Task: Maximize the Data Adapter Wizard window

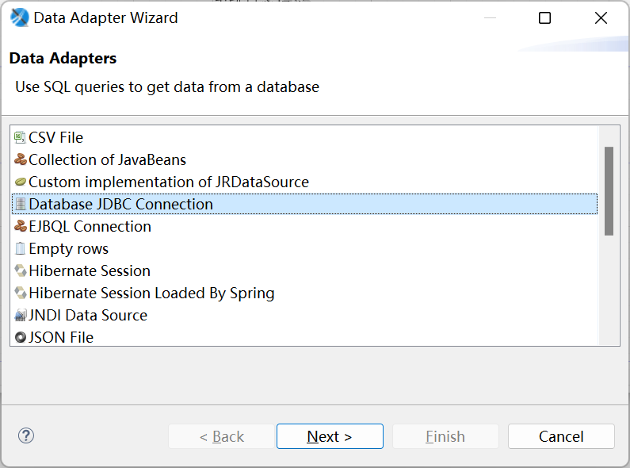Action: 544,18
